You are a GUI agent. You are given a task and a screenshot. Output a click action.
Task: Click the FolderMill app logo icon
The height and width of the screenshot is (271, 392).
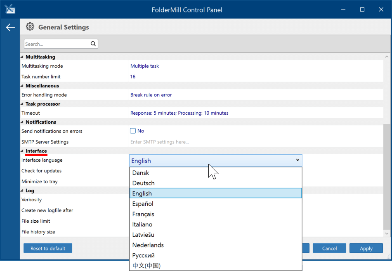tap(10, 9)
